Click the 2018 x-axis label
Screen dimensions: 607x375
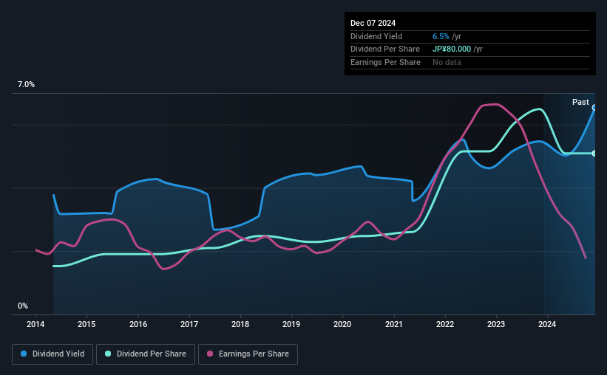coord(240,324)
